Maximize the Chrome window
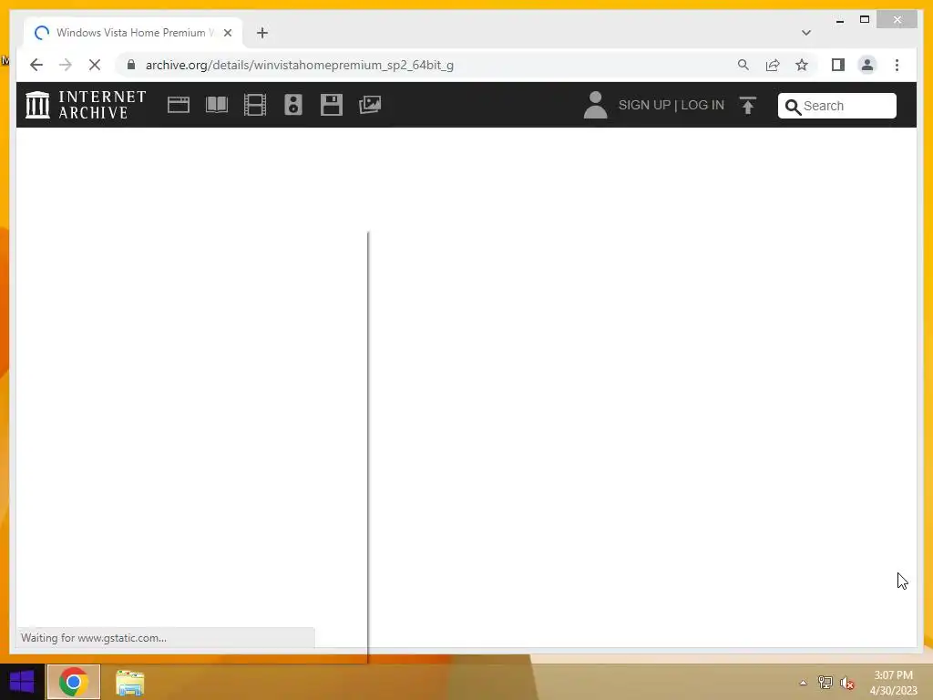 tap(865, 20)
